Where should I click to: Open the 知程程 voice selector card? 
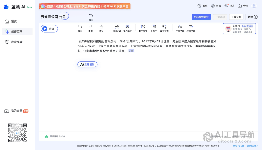click(239, 28)
